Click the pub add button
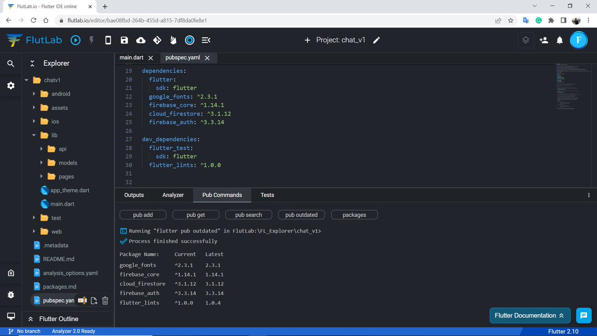597x336 pixels. (143, 215)
